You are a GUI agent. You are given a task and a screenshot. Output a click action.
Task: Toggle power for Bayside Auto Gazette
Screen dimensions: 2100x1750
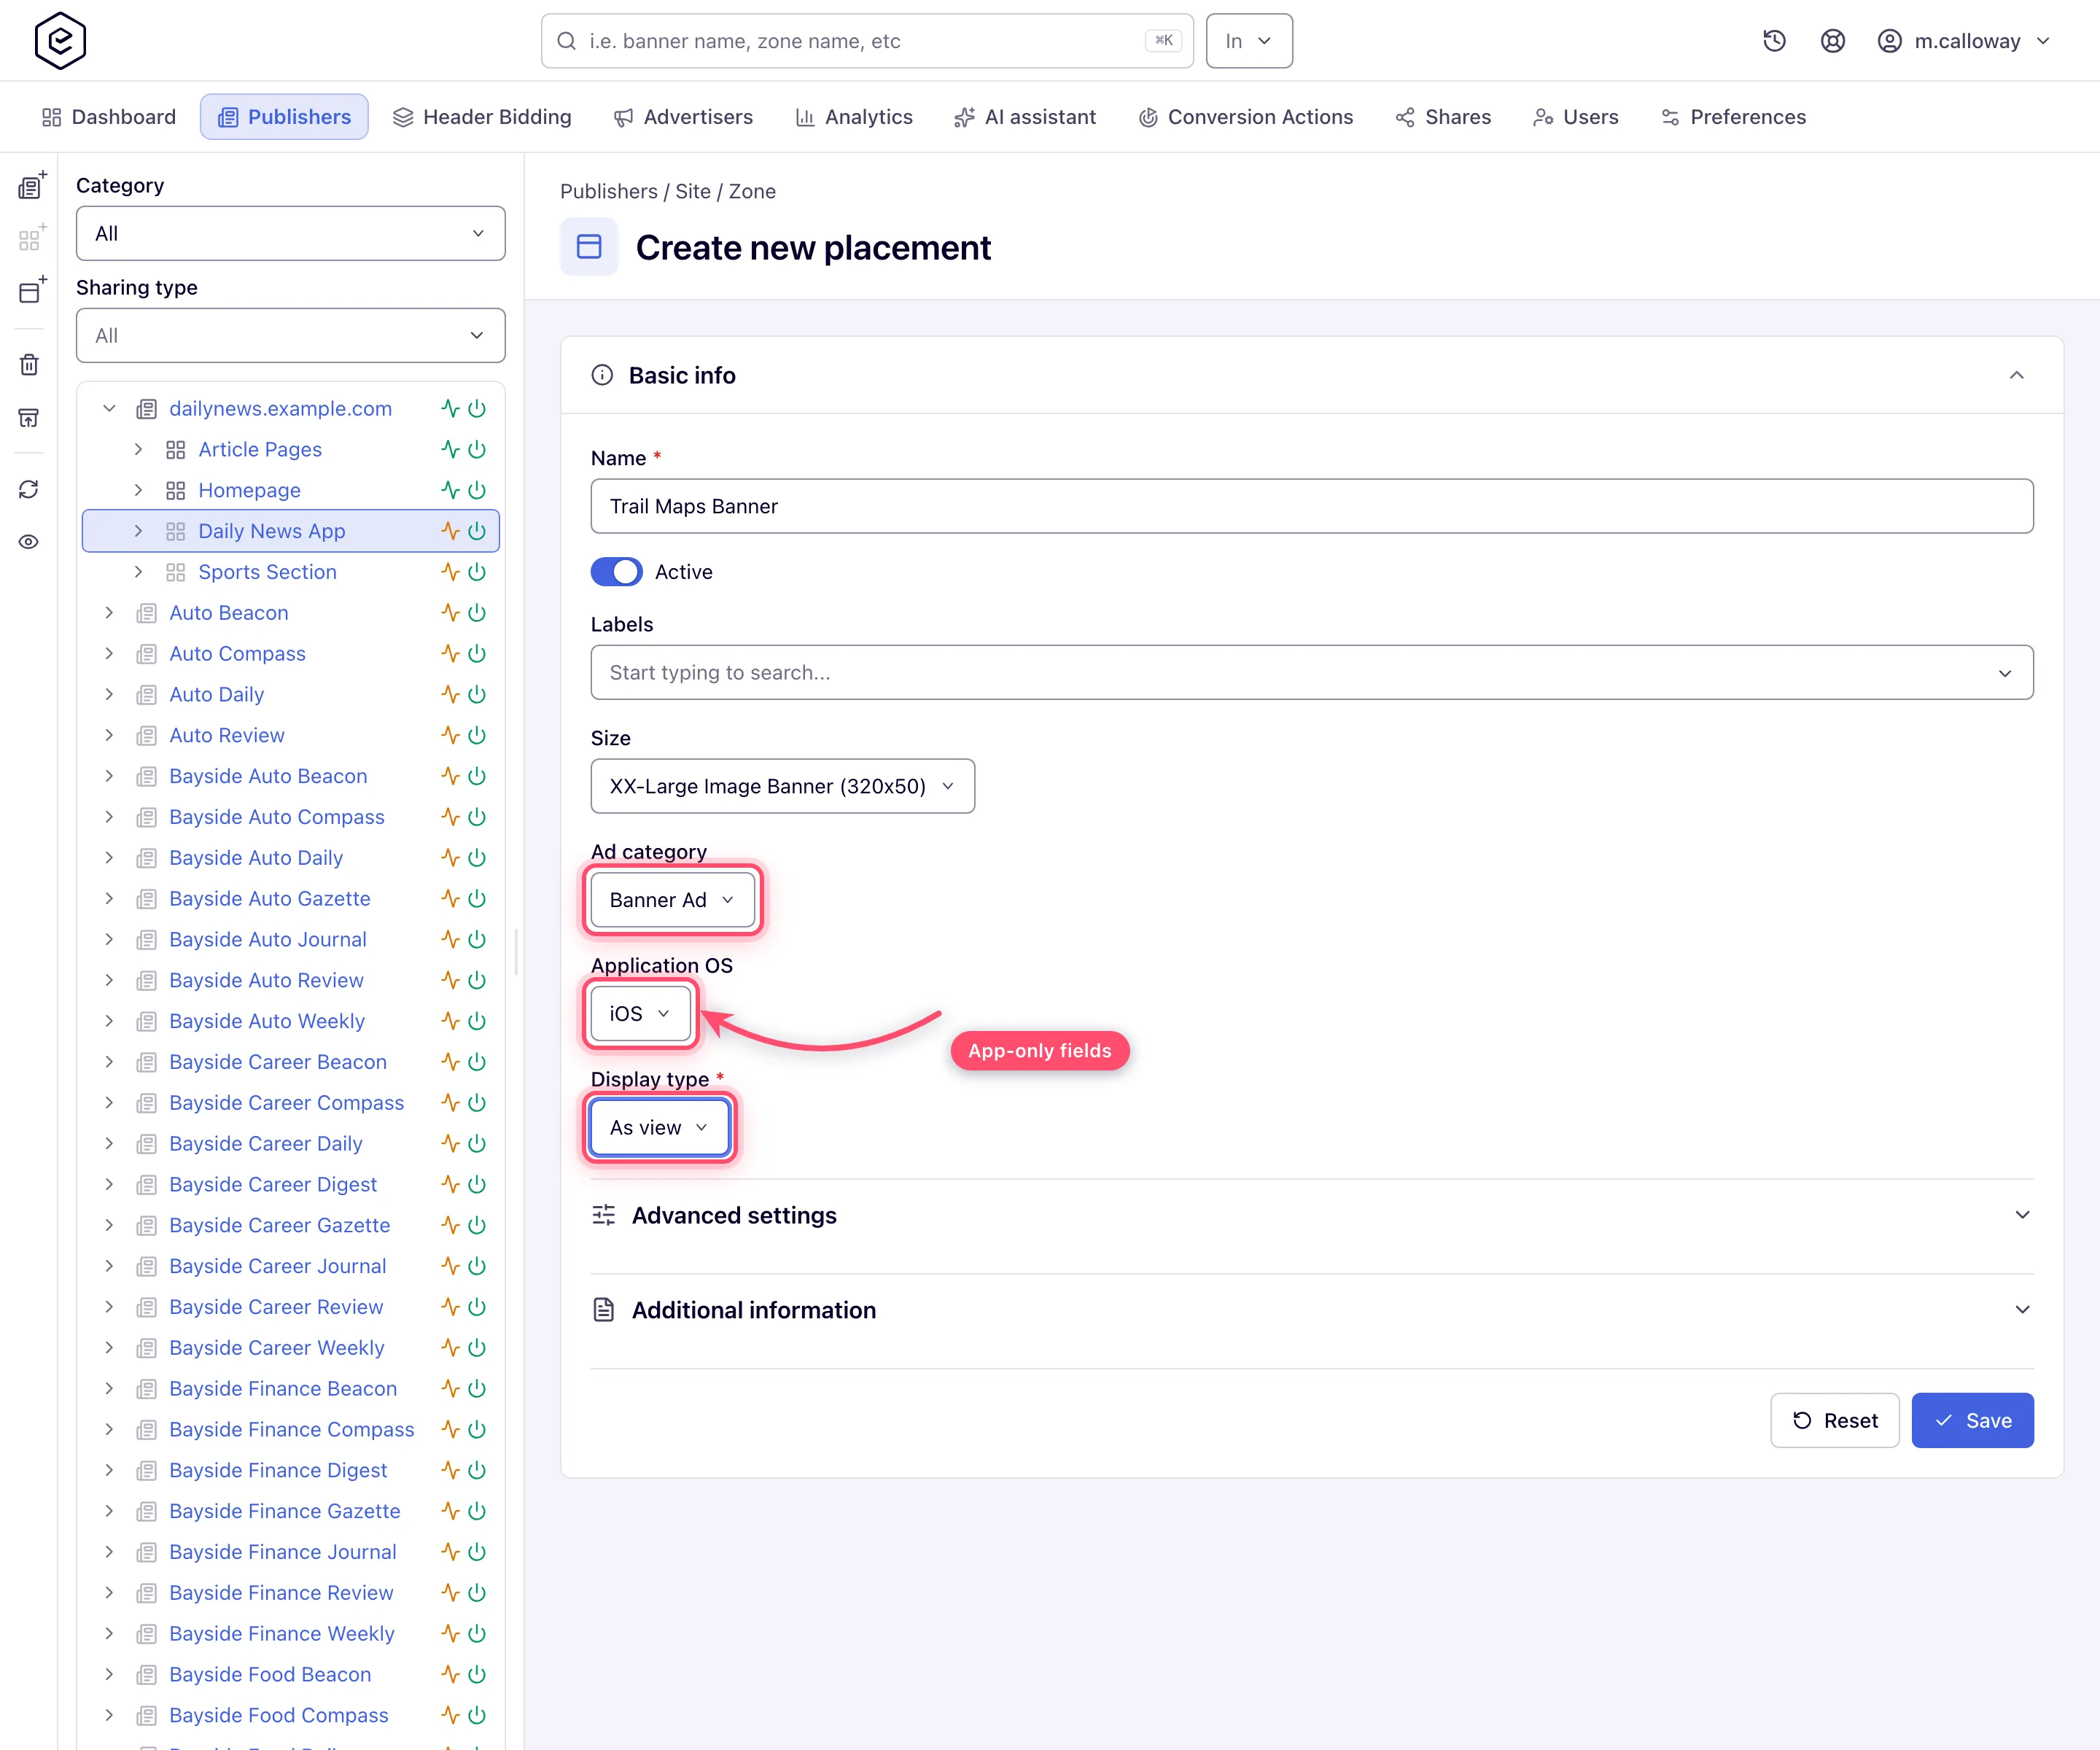[x=477, y=899]
